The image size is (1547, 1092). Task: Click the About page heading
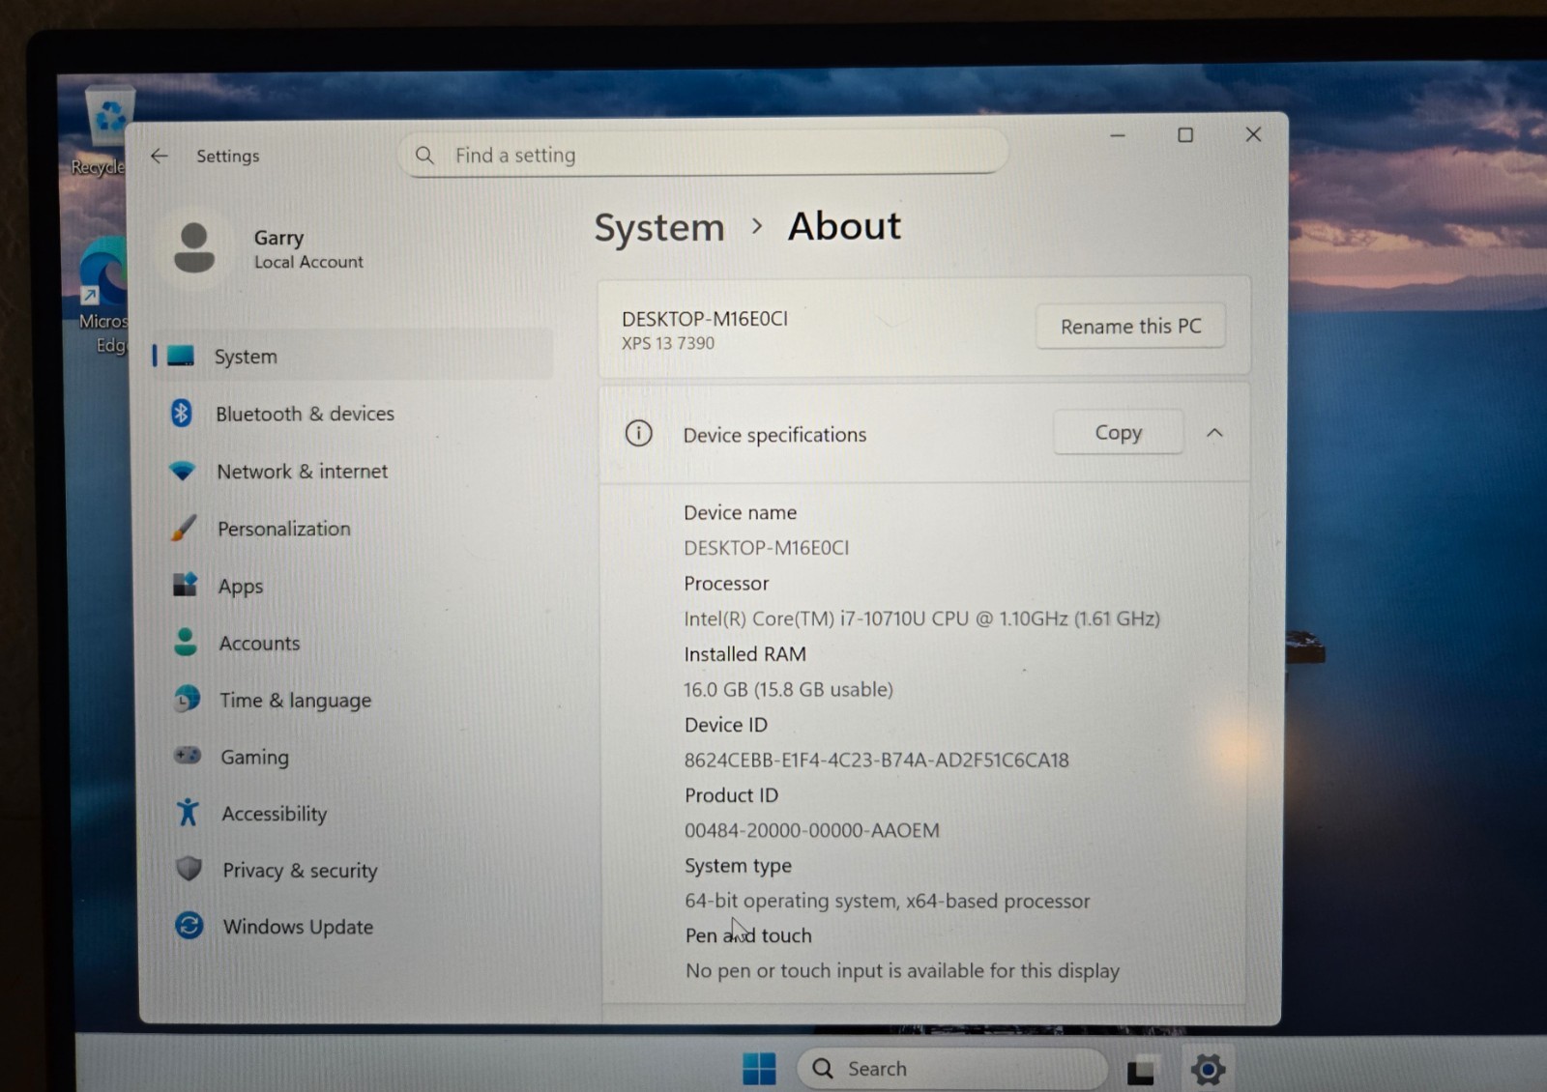coord(844,226)
